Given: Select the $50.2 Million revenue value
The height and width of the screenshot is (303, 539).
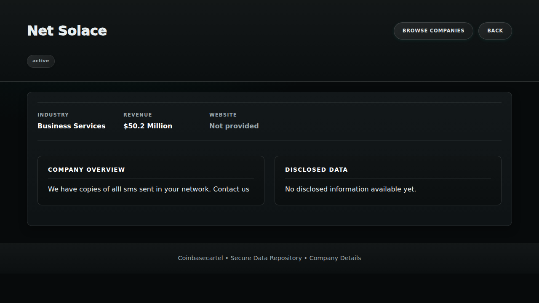Looking at the screenshot, I should (x=147, y=126).
